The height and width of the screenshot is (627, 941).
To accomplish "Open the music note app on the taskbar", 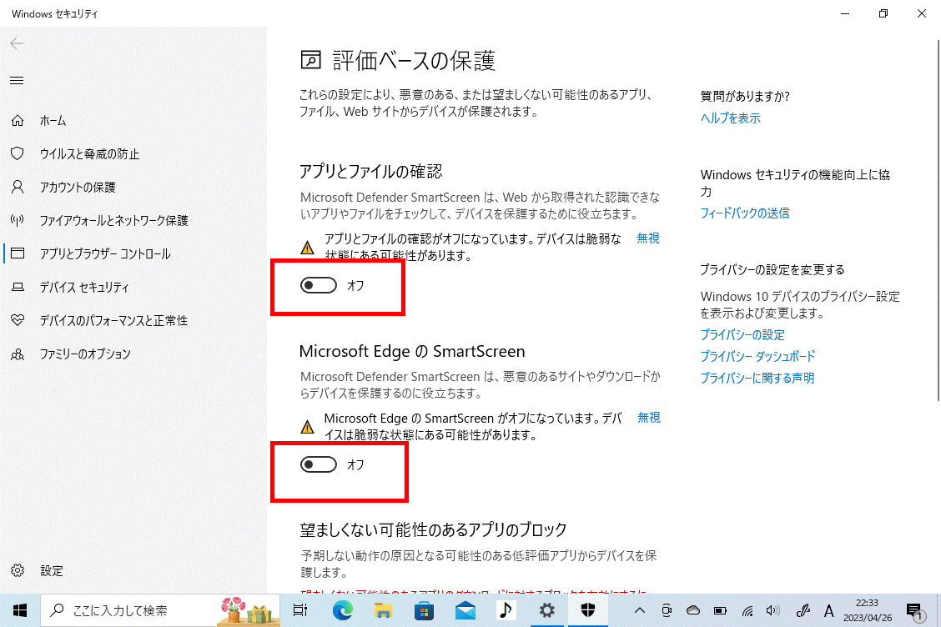I will (x=506, y=611).
